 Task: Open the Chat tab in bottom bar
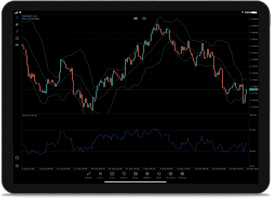click(x=159, y=175)
